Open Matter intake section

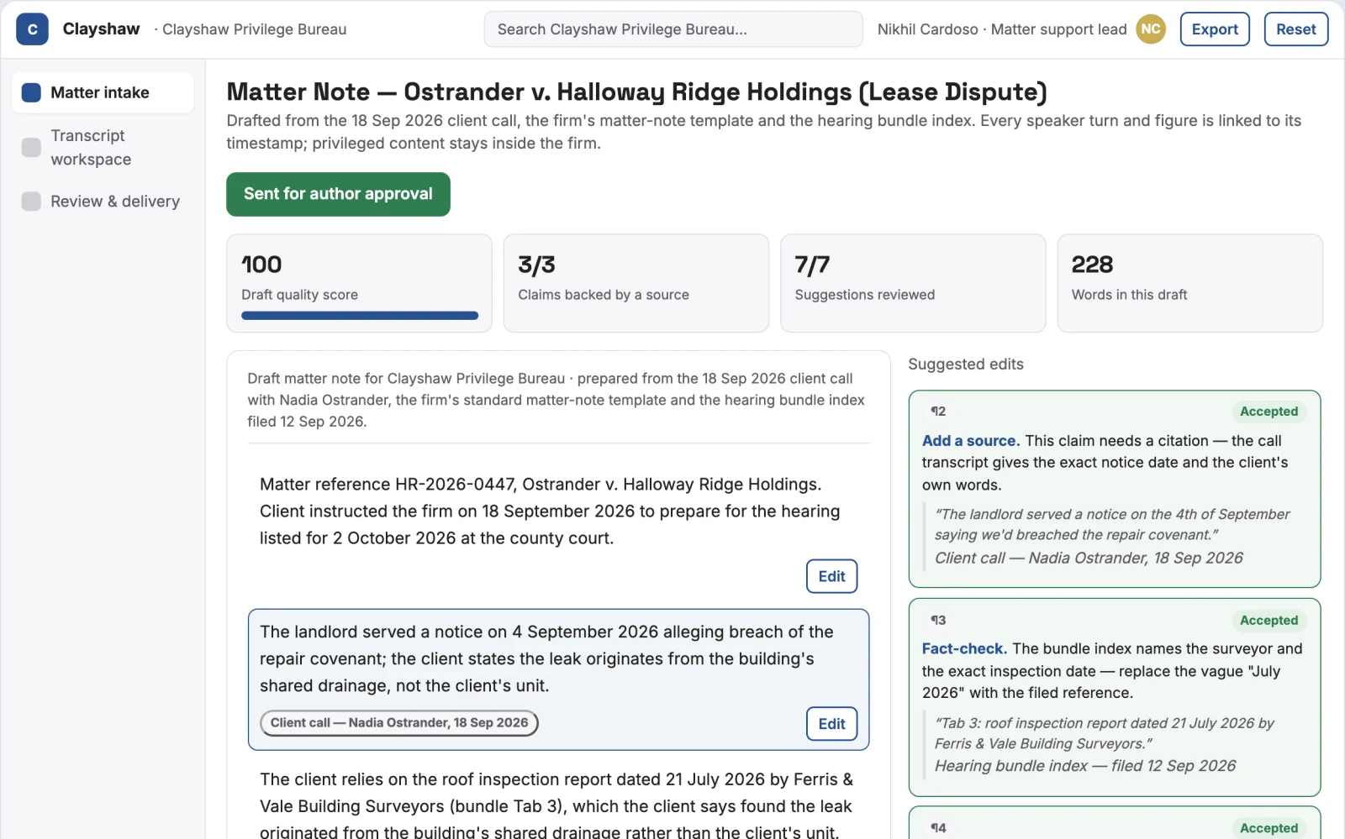click(103, 92)
